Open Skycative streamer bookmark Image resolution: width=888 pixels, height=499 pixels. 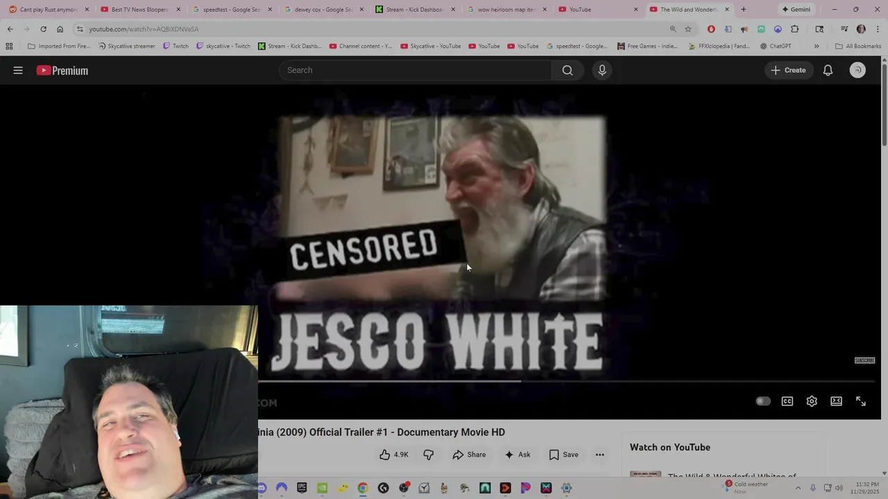click(x=126, y=46)
